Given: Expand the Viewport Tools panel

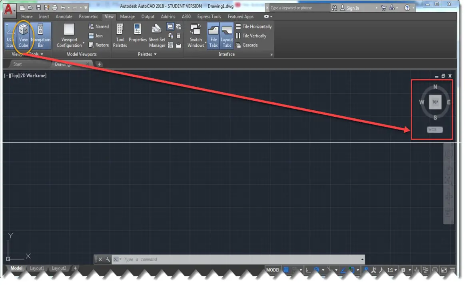Looking at the screenshot, I should click(28, 54).
